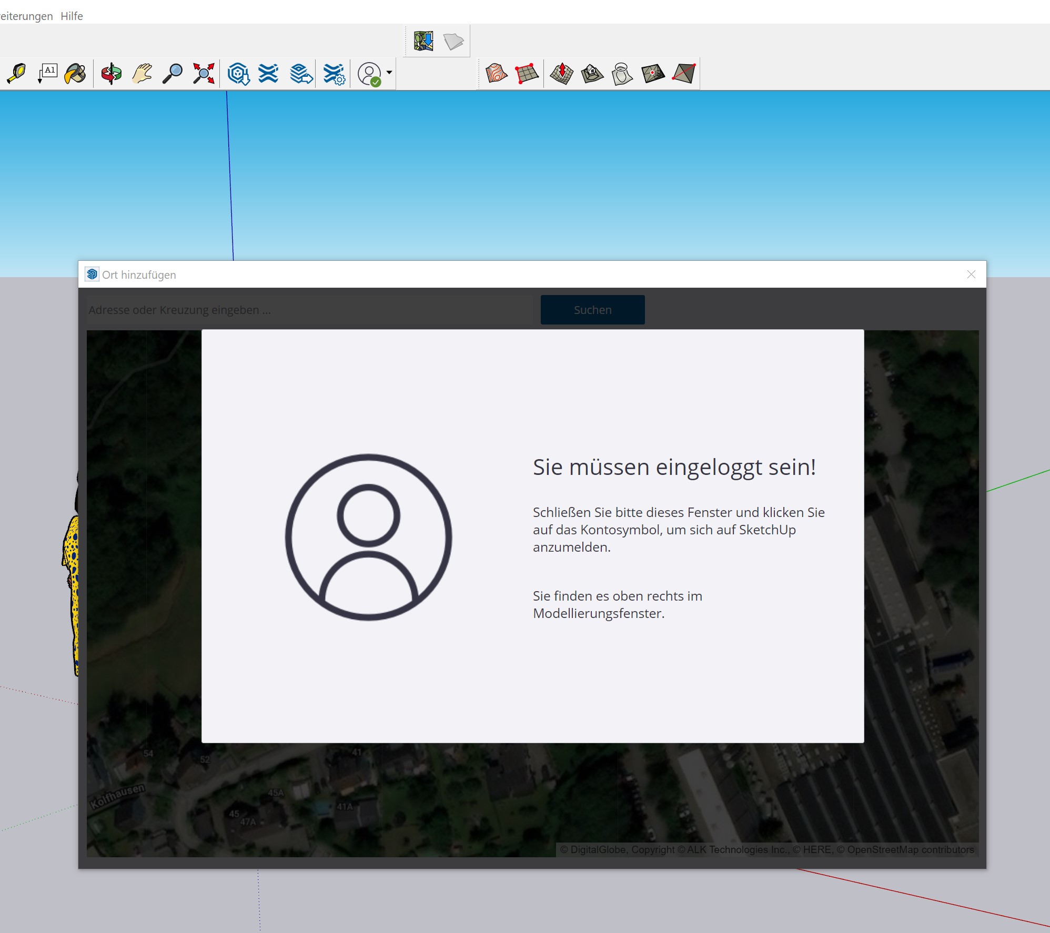Screen dimensions: 1050x933
Task: Expand the account sign-in dropdown arrow
Action: coord(389,73)
